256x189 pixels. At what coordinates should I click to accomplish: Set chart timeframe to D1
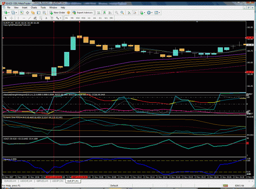point(100,18)
